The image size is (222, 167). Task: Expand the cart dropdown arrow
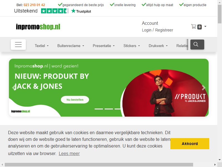pyautogui.click(x=205, y=26)
